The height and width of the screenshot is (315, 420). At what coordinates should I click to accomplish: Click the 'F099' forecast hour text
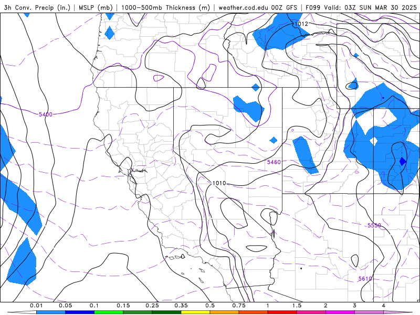313,7
